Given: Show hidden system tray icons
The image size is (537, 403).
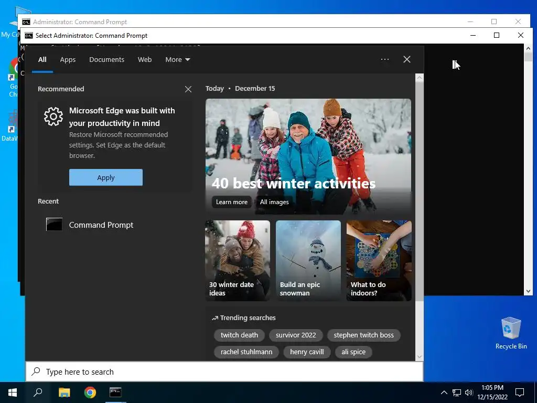Looking at the screenshot, I should click(444, 393).
